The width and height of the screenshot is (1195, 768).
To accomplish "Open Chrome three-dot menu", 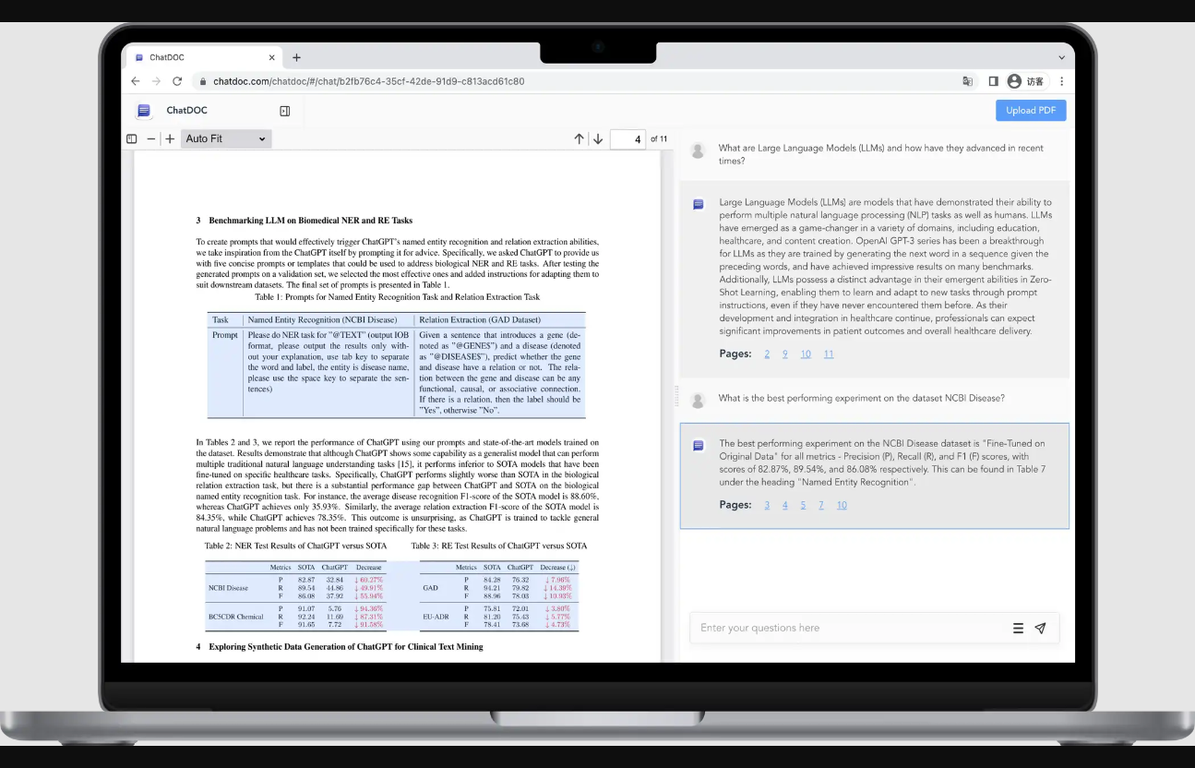I will pos(1061,81).
